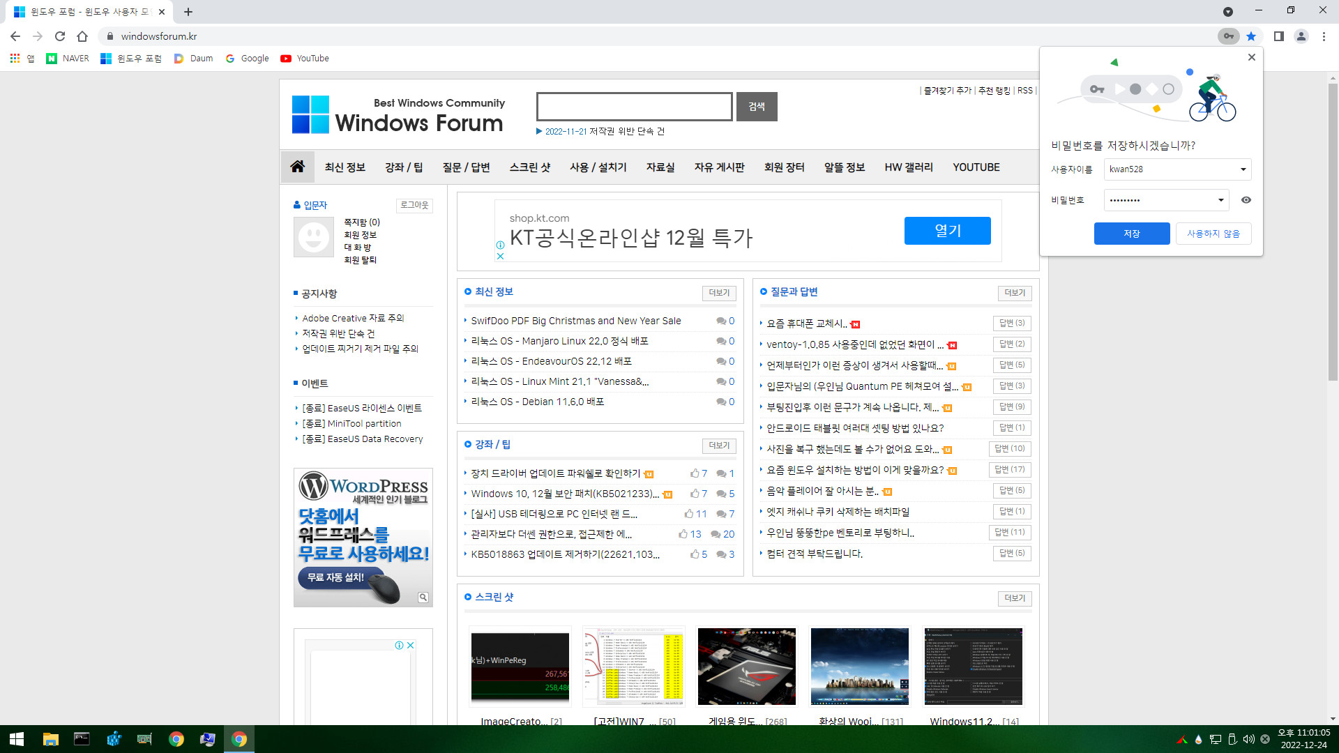The height and width of the screenshot is (753, 1339).
Task: Open the browser home page icon
Action: [x=82, y=36]
